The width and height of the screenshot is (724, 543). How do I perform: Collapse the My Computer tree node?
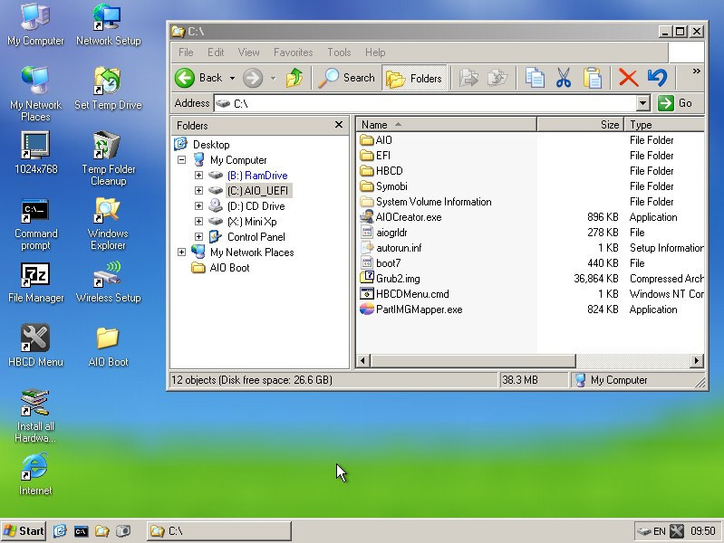(x=181, y=159)
